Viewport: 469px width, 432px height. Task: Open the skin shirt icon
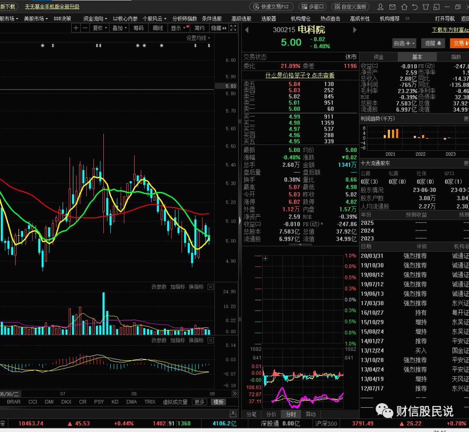pyautogui.click(x=426, y=7)
